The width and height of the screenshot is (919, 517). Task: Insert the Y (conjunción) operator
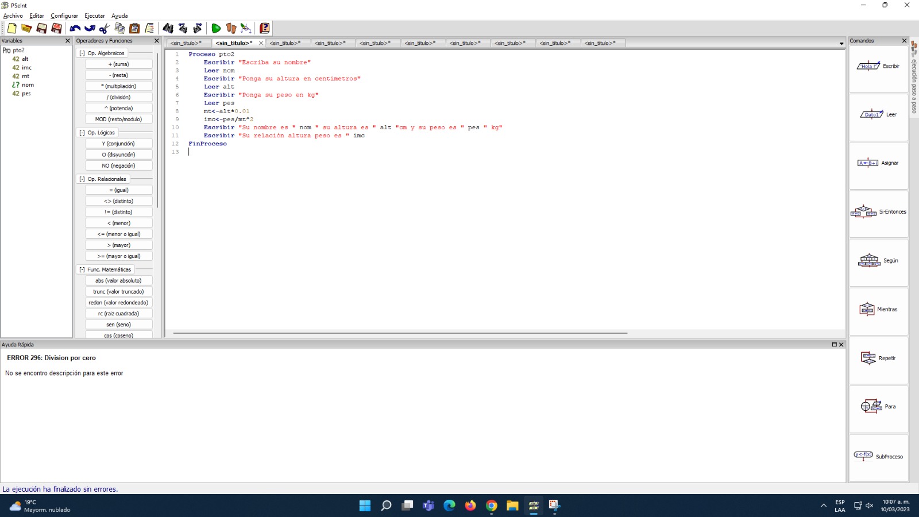tap(119, 144)
